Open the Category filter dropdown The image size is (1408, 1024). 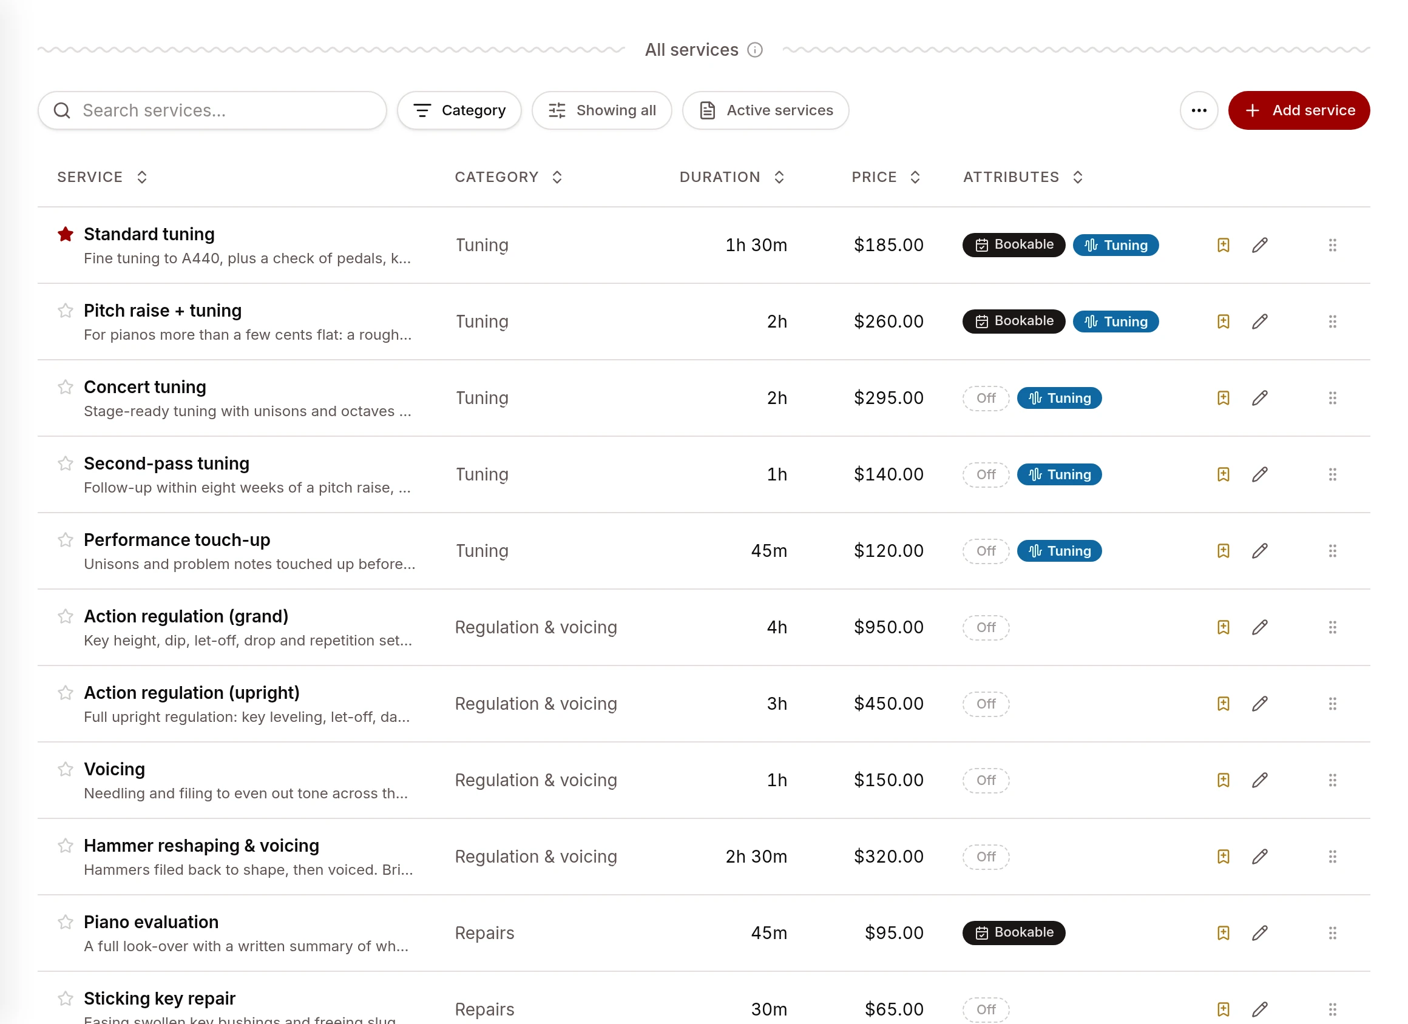[459, 110]
